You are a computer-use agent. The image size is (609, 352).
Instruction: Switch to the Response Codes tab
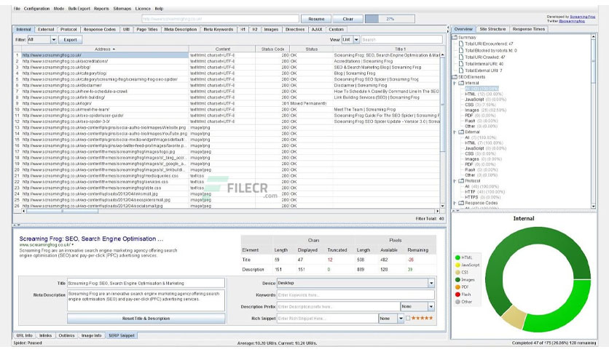pos(99,29)
